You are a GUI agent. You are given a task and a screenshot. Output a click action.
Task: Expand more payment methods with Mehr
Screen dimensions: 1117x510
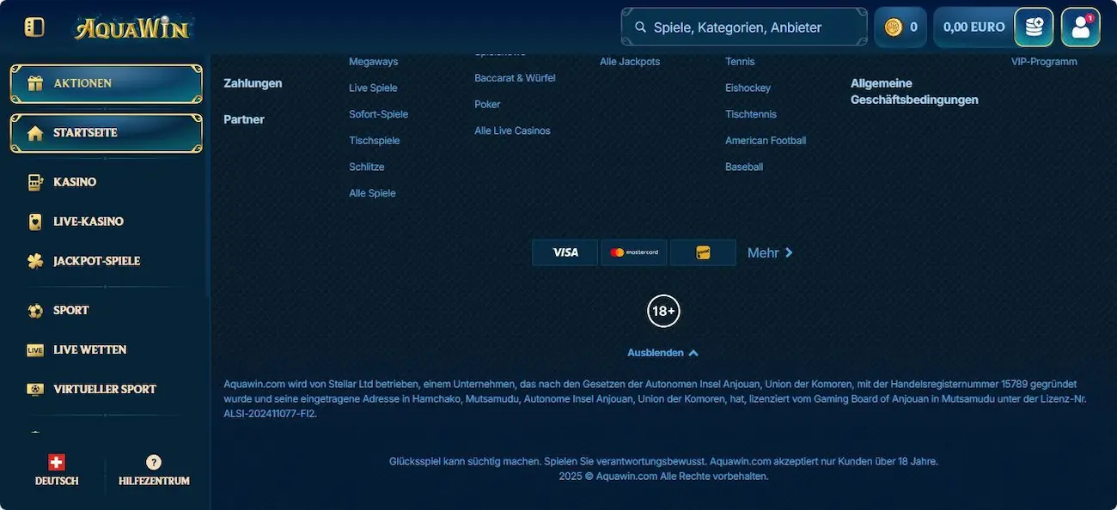tap(770, 252)
